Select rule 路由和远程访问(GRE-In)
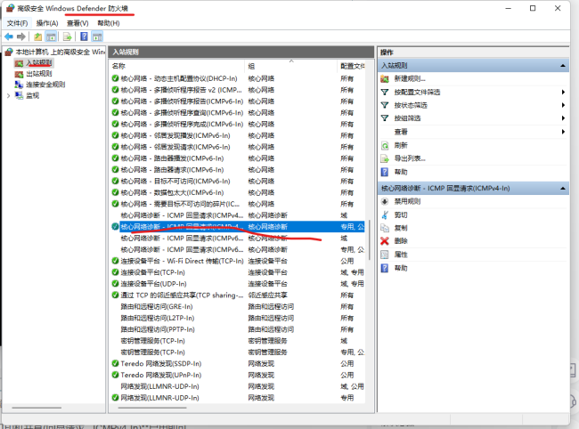Screen dimensions: 579x429 click(x=157, y=306)
